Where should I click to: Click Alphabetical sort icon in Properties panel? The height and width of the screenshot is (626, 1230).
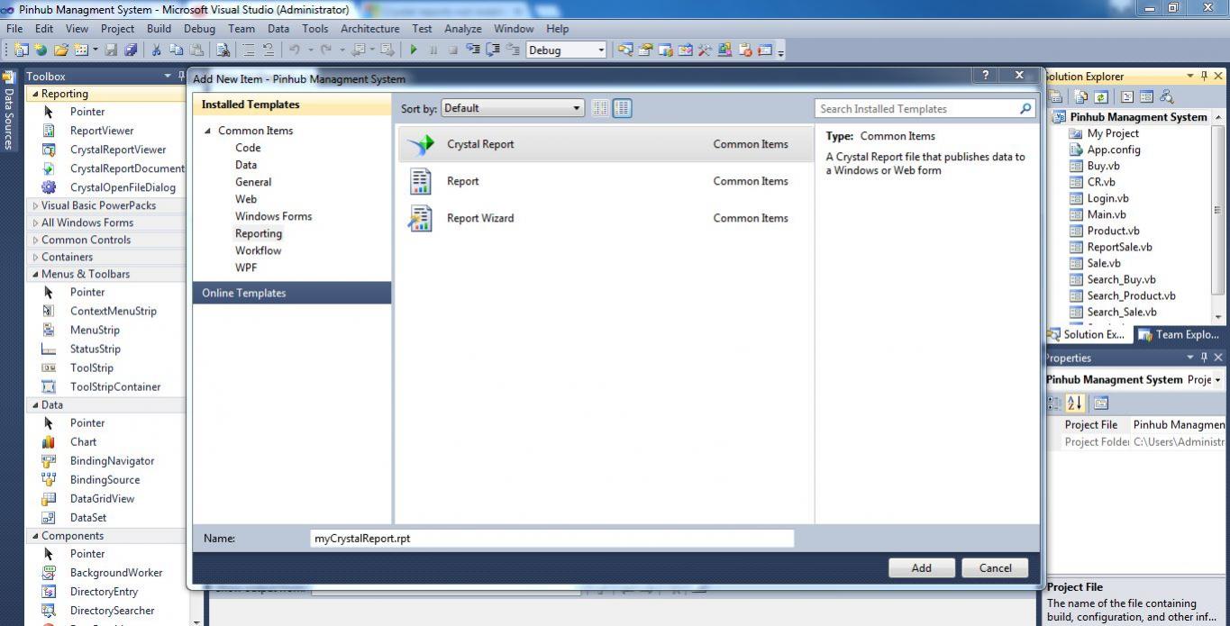point(1075,404)
